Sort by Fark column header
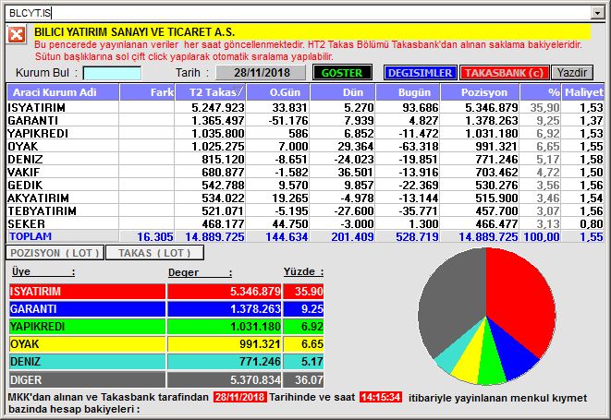The height and width of the screenshot is (420, 611). pyautogui.click(x=147, y=92)
